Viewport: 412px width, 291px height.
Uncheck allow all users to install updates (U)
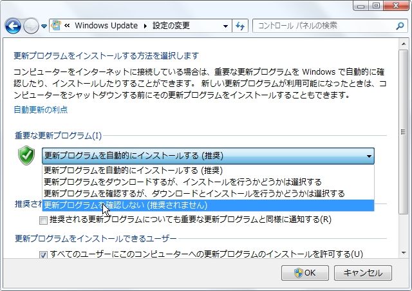(43, 255)
